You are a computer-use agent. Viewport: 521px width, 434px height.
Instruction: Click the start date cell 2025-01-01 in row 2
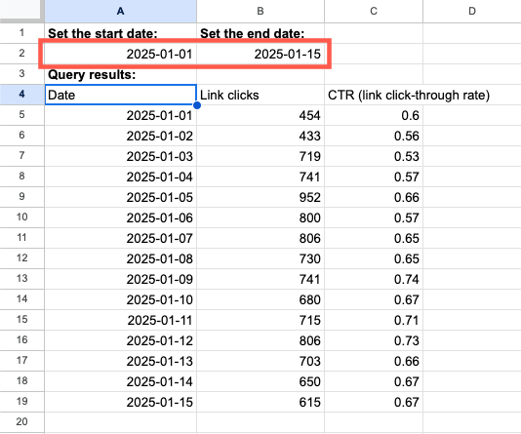click(x=121, y=54)
